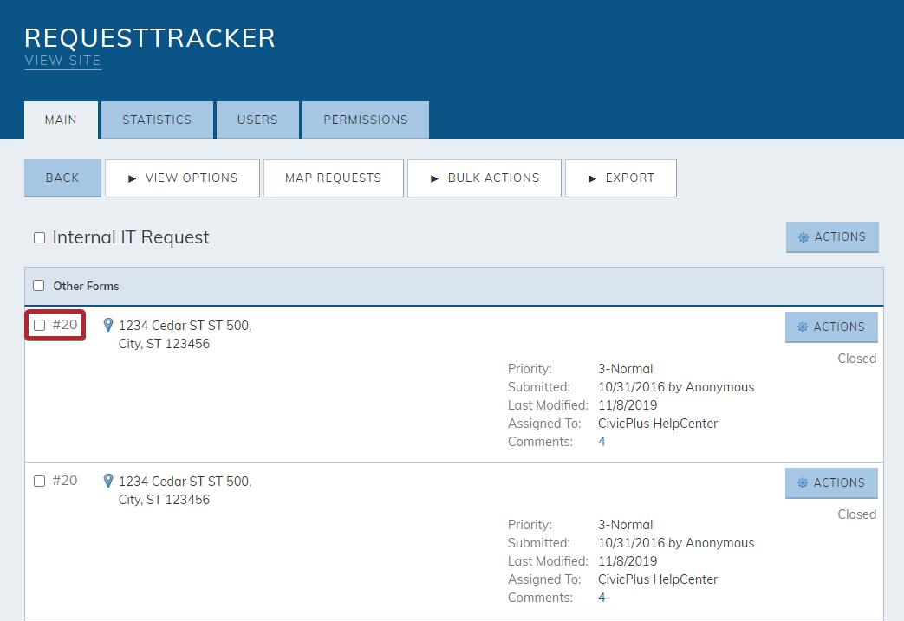
Task: Click gear icon in Internal IT Request Actions
Action: coord(803,237)
